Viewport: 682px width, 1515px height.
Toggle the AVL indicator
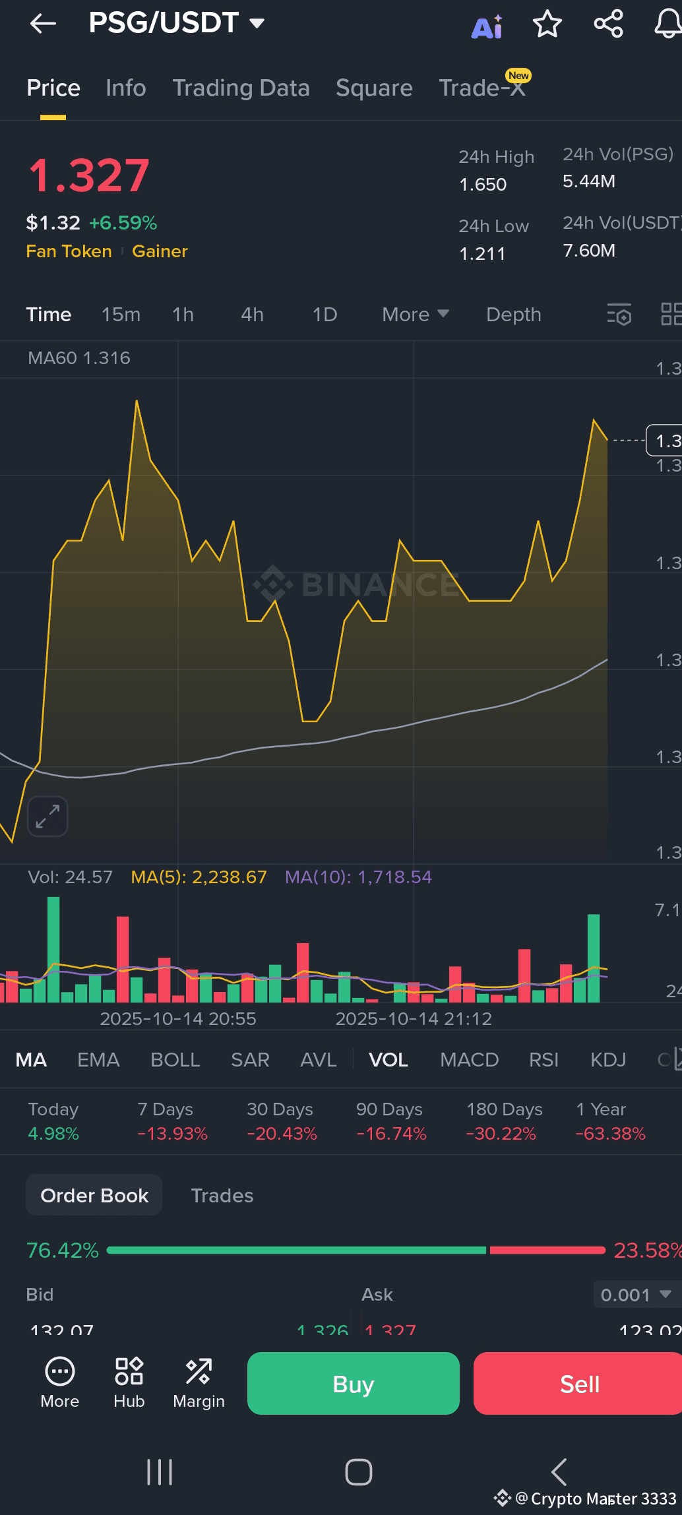point(318,1060)
